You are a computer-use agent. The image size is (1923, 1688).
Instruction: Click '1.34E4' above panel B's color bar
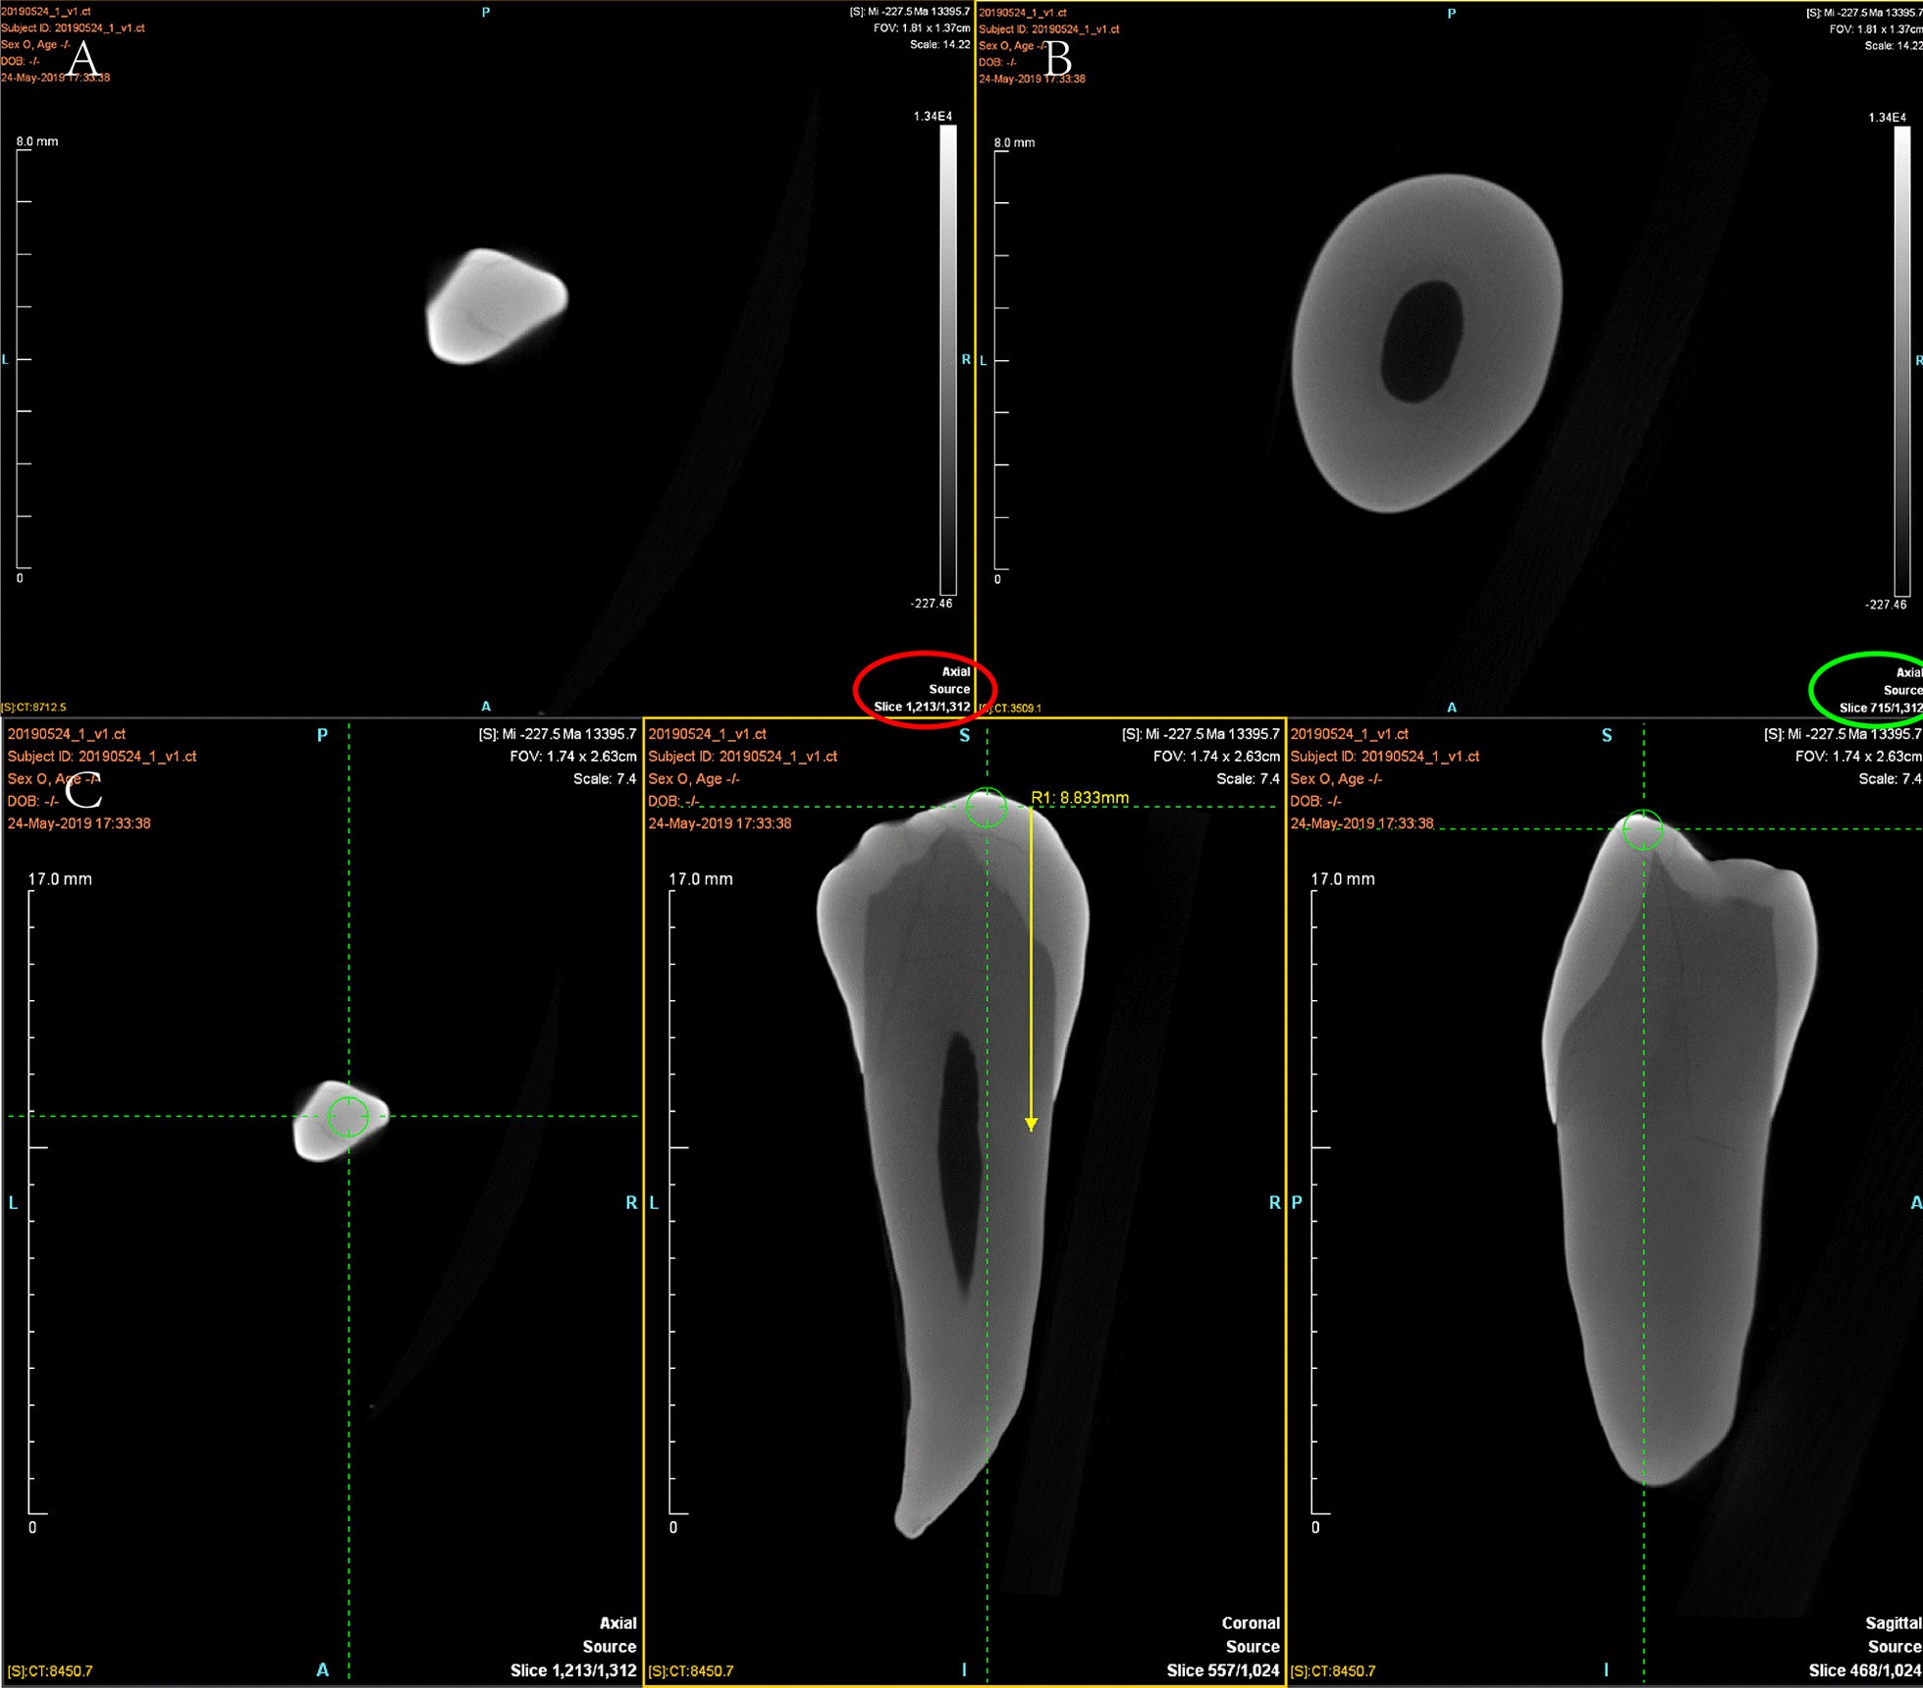(x=1888, y=117)
